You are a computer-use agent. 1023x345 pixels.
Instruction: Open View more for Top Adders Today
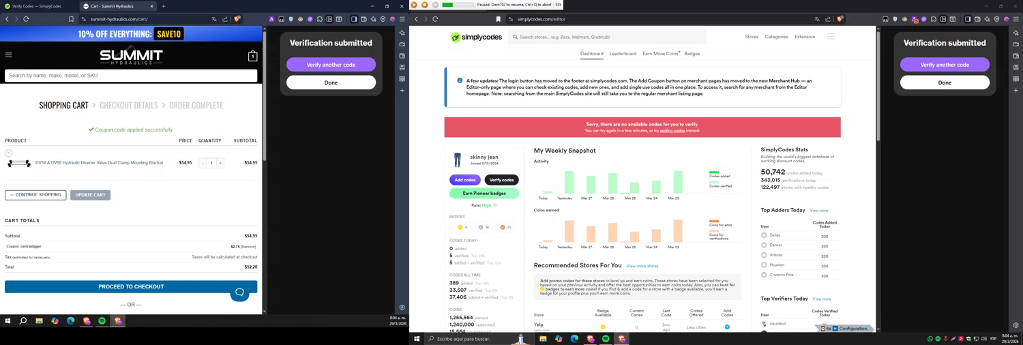tap(819, 211)
